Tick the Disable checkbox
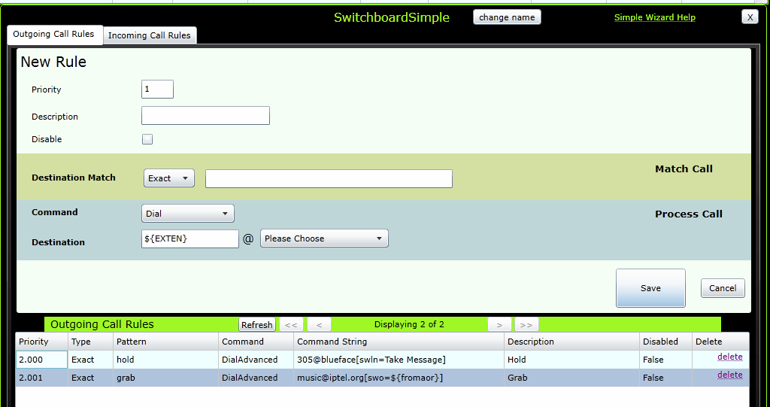 click(147, 139)
